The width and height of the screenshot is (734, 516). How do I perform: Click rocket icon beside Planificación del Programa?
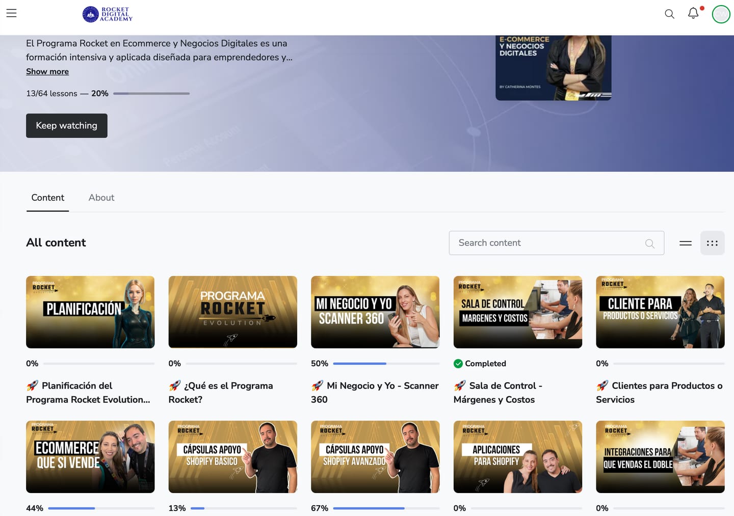click(33, 386)
